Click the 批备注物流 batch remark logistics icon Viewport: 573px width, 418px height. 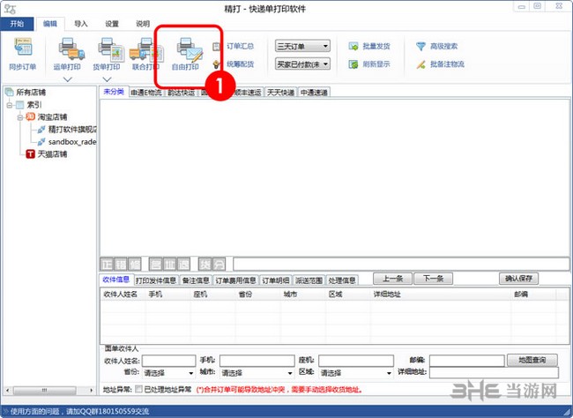click(420, 64)
